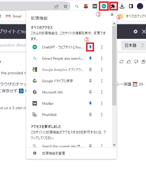
Task: Click the SEO extension icon in toolbar
Action: [x=86, y=6]
